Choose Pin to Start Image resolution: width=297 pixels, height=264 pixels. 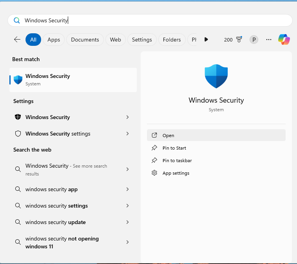(216, 148)
